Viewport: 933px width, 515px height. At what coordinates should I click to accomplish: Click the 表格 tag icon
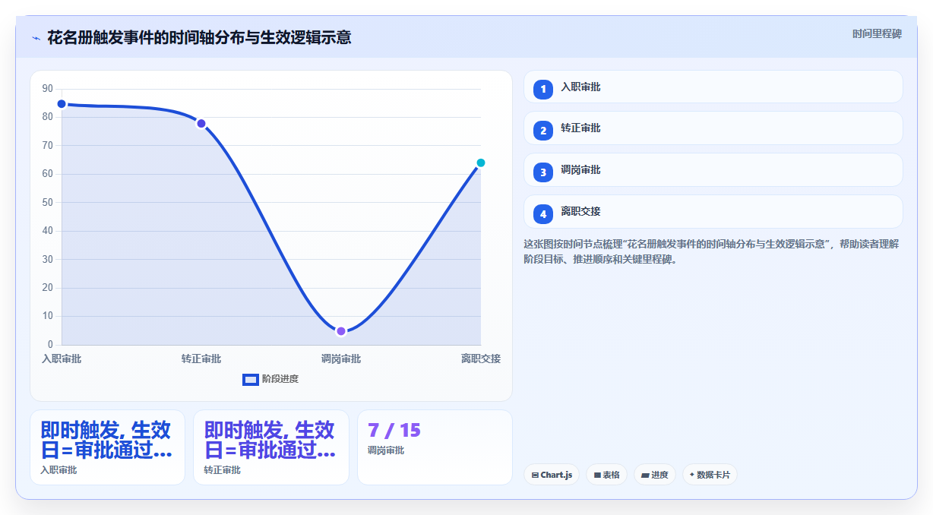[x=597, y=475]
